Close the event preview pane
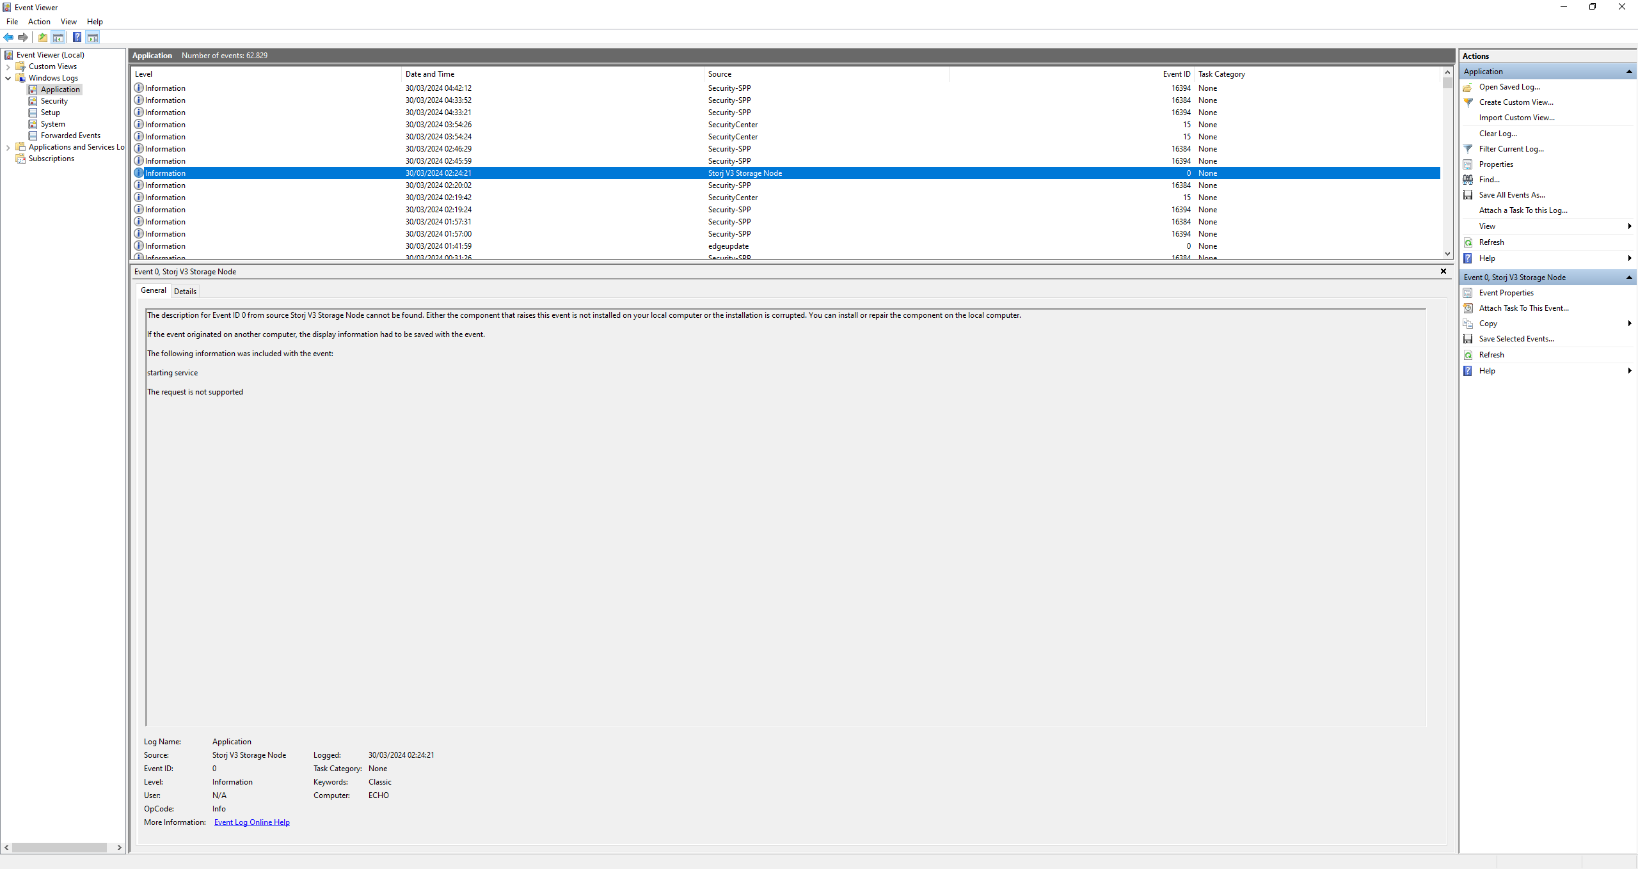This screenshot has width=1638, height=869. (x=1443, y=271)
